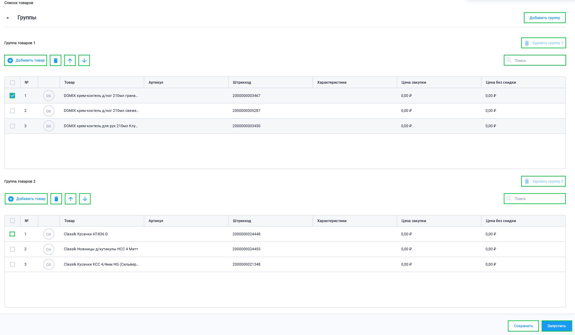The image size is (575, 335).
Task: Click CH avatar for Classik Ножницы
Action: click(49, 249)
